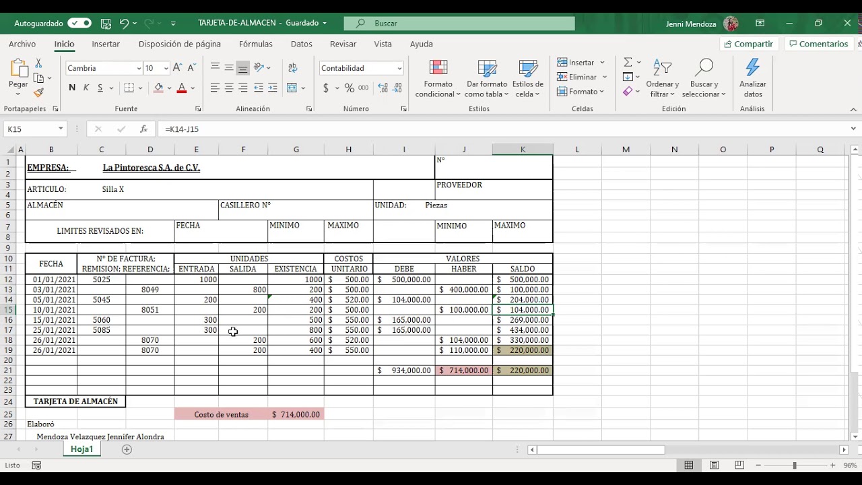Apply the fill color bucket
This screenshot has height=485, width=862.
tap(158, 88)
